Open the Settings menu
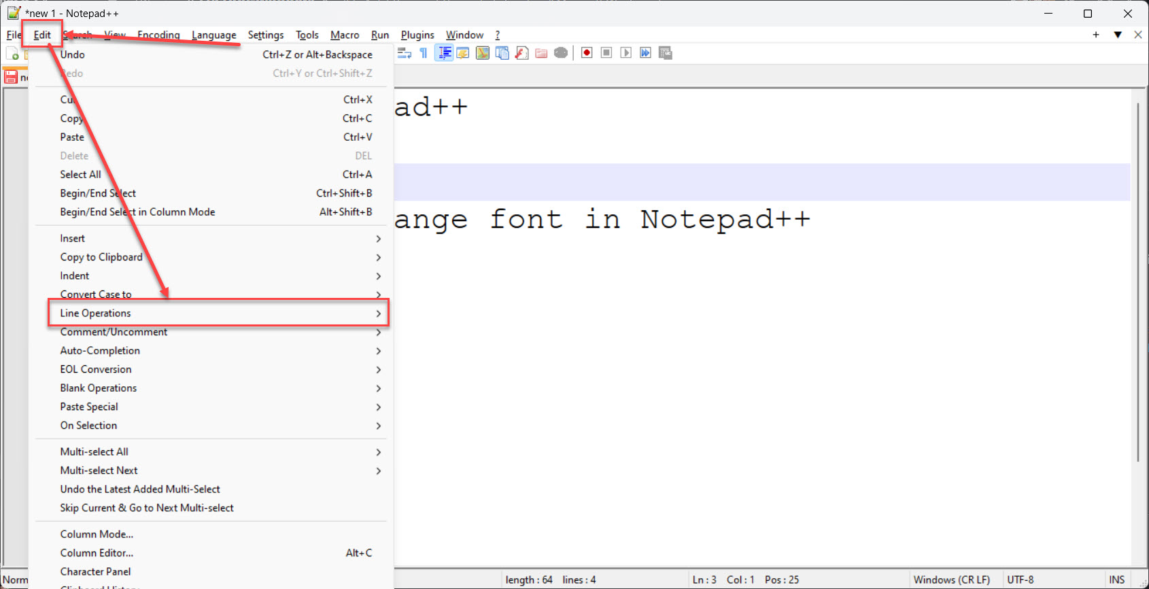 point(266,35)
